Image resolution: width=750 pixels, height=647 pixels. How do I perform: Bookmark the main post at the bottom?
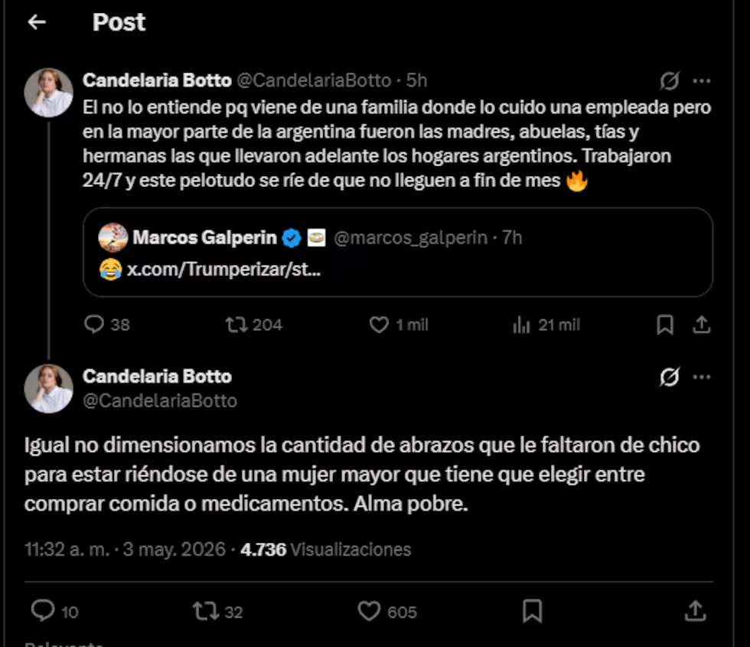click(532, 611)
